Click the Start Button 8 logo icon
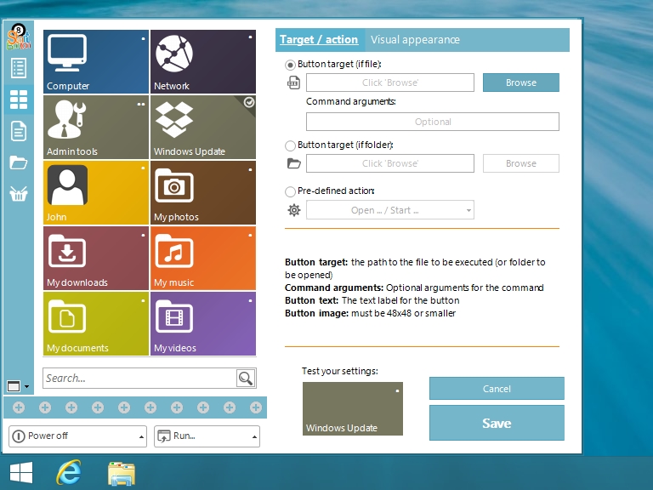The height and width of the screenshot is (490, 653). 19,37
